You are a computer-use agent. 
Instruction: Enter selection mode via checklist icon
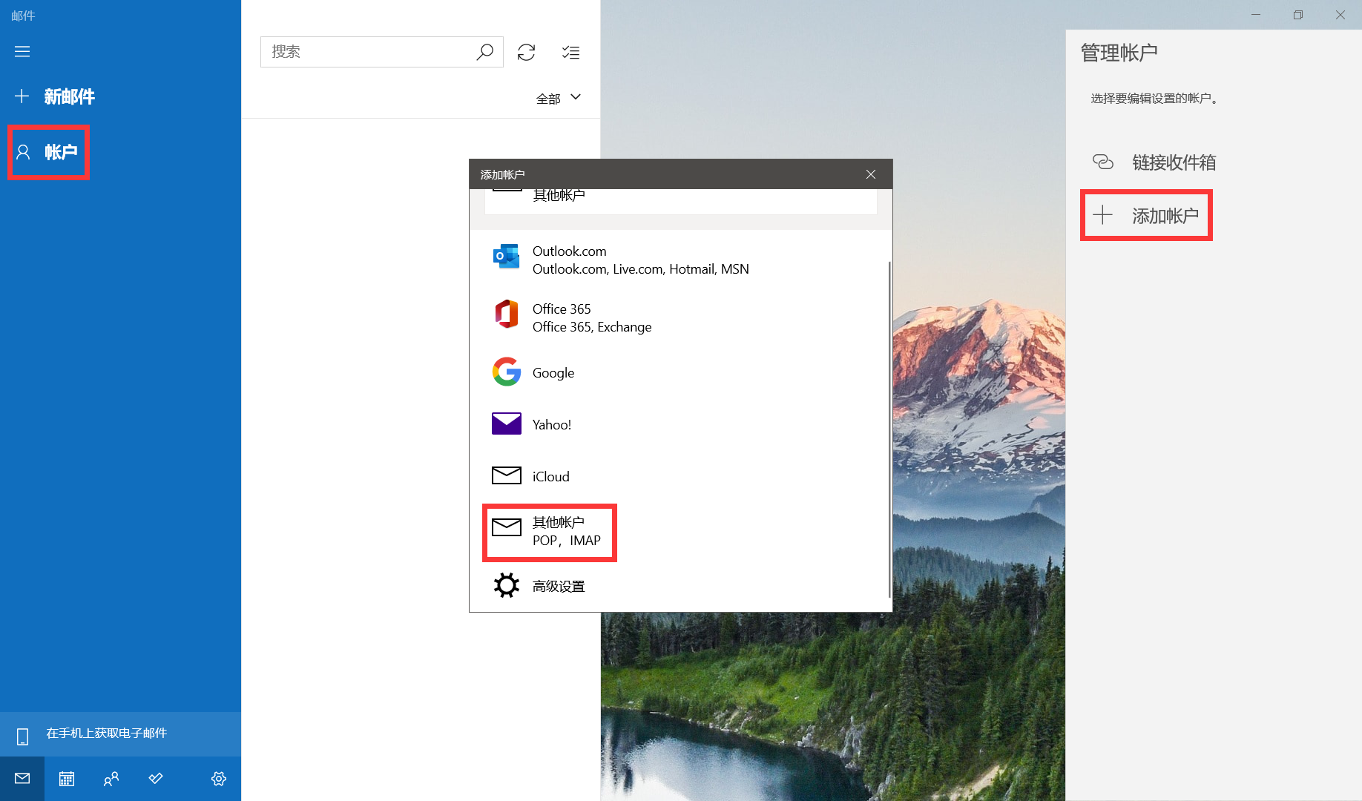click(570, 52)
